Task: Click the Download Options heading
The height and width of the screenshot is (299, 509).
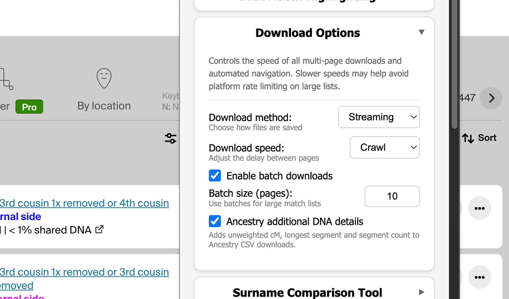Action: tap(307, 33)
